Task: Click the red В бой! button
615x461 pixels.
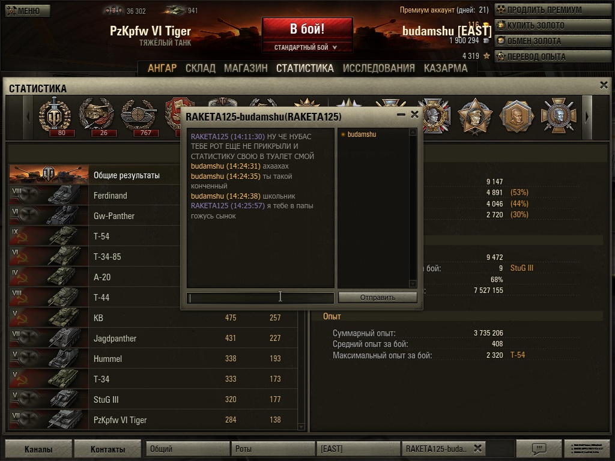Action: pyautogui.click(x=307, y=29)
